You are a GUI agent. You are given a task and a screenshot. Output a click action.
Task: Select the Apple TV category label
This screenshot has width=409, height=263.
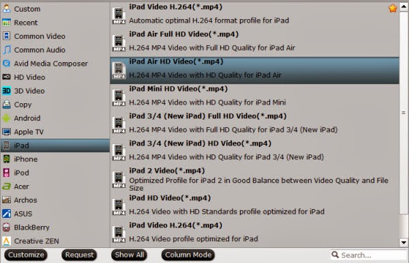click(x=29, y=132)
